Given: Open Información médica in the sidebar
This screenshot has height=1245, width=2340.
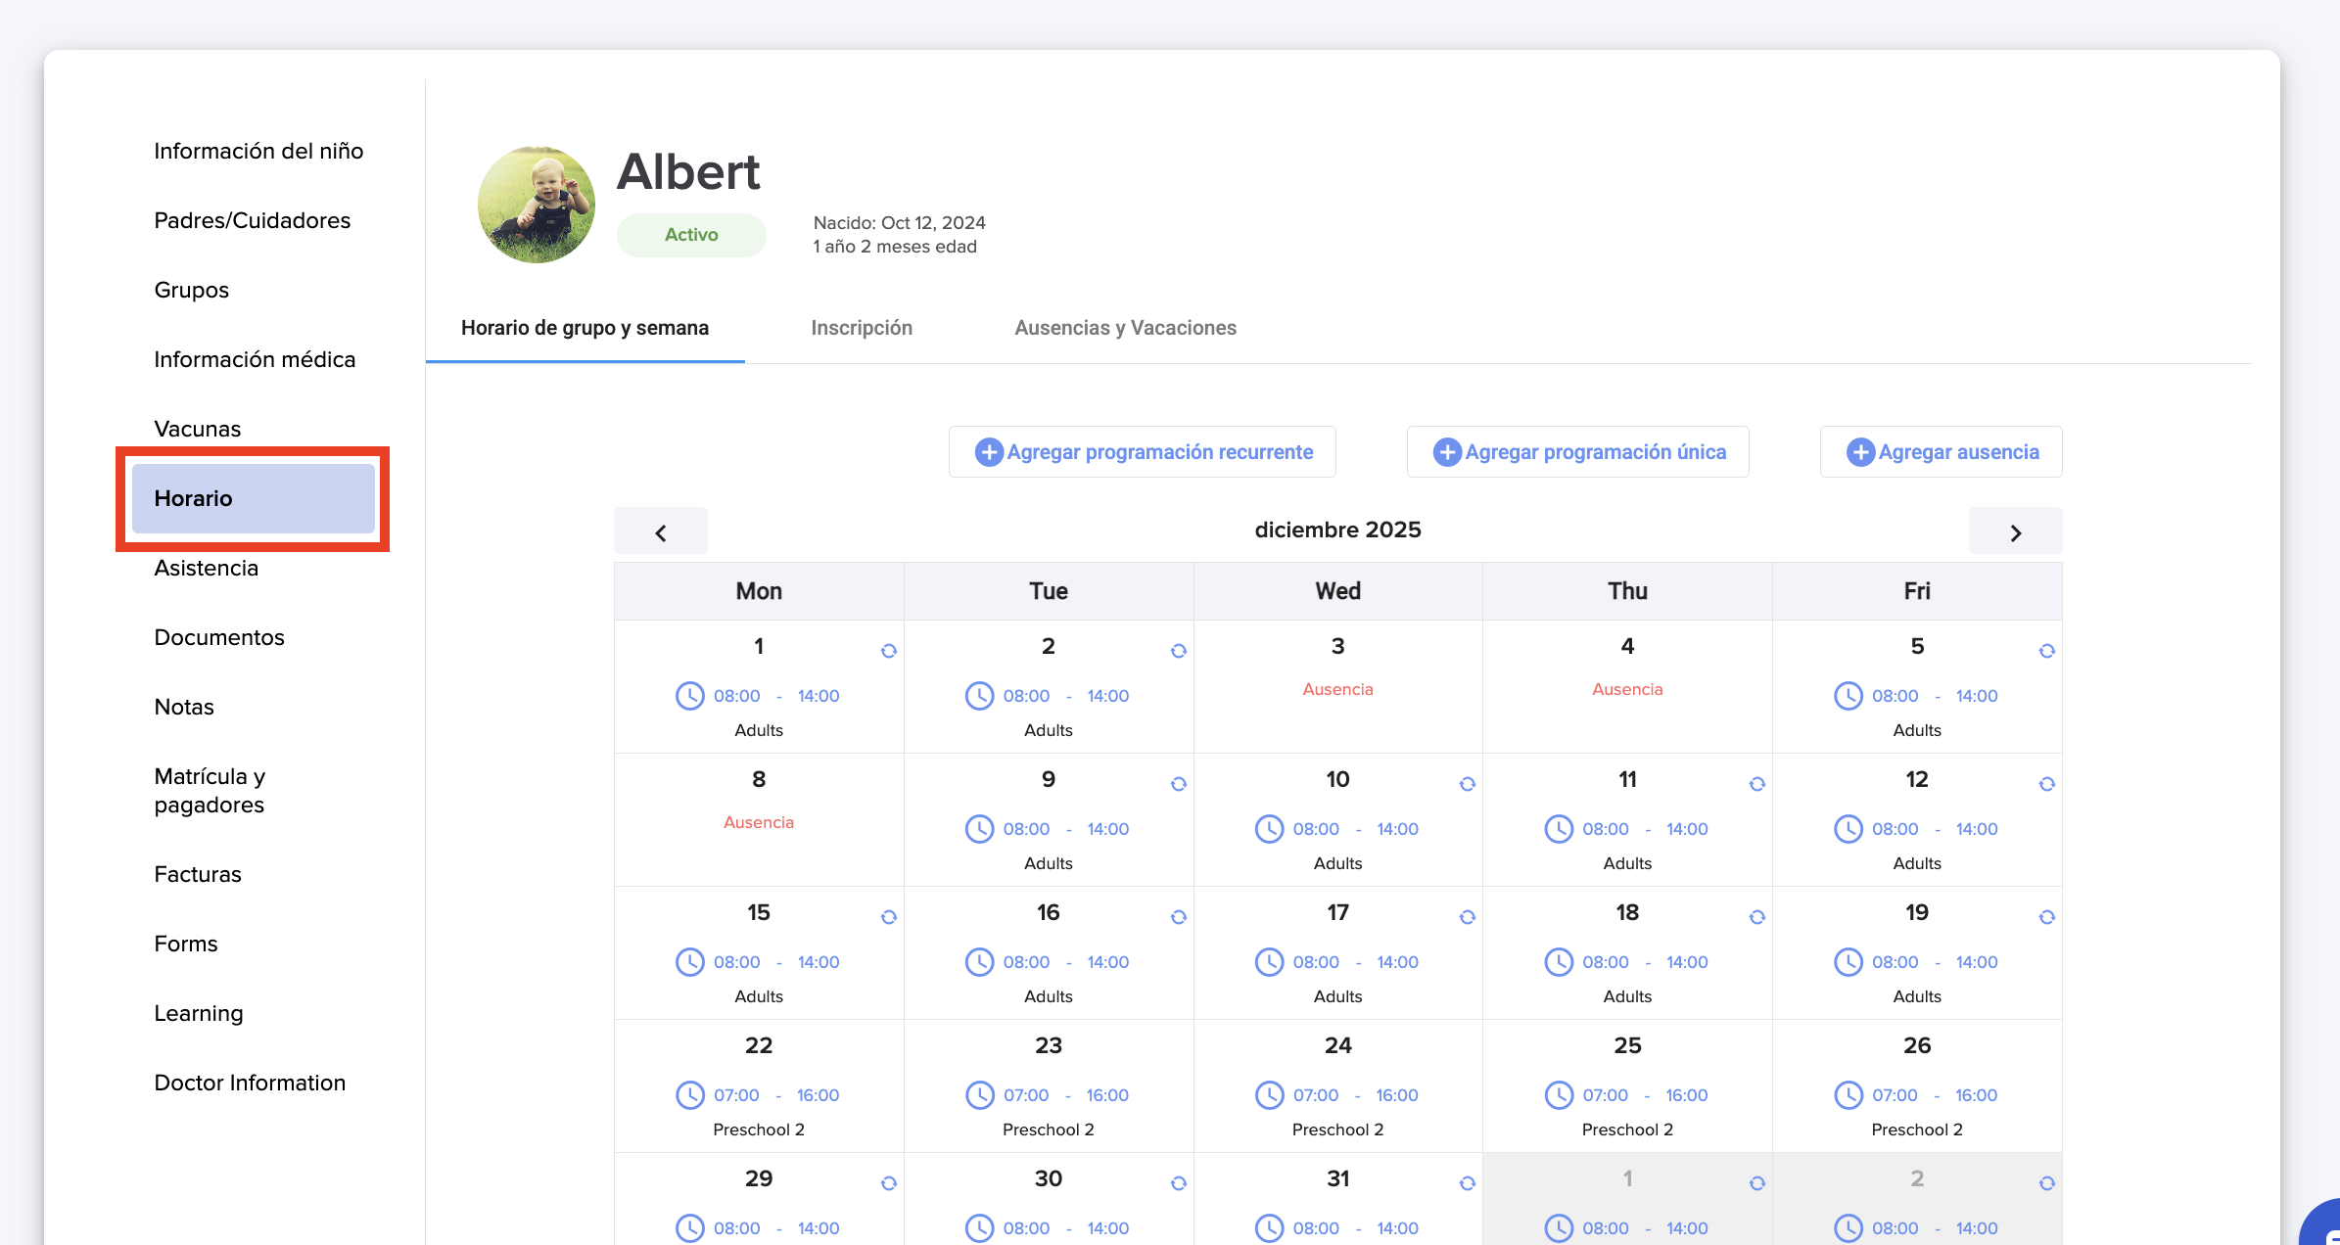Looking at the screenshot, I should pyautogui.click(x=255, y=359).
